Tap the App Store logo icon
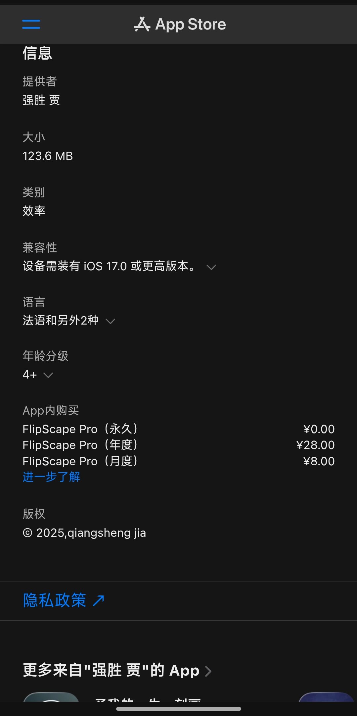 coord(142,24)
